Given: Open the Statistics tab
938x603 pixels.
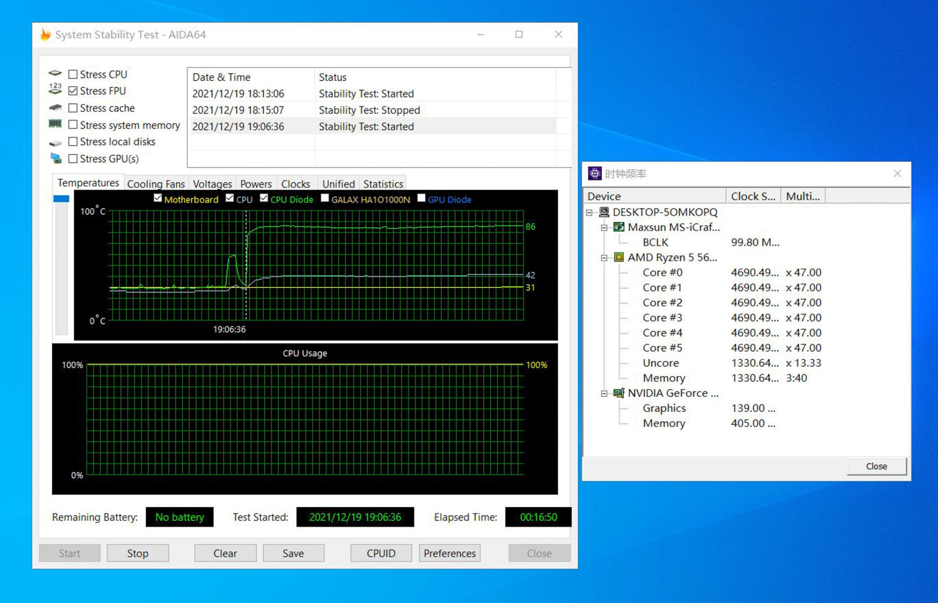Looking at the screenshot, I should (383, 184).
